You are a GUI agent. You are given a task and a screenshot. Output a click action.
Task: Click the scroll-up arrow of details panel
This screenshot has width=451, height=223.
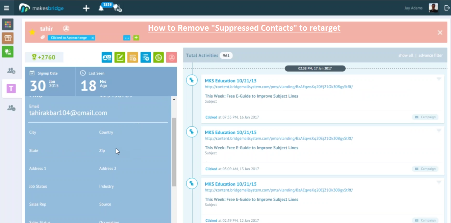click(x=174, y=99)
